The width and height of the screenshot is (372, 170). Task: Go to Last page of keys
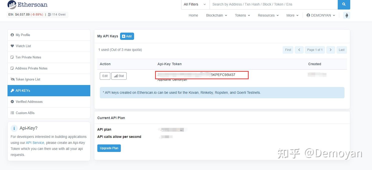341,50
